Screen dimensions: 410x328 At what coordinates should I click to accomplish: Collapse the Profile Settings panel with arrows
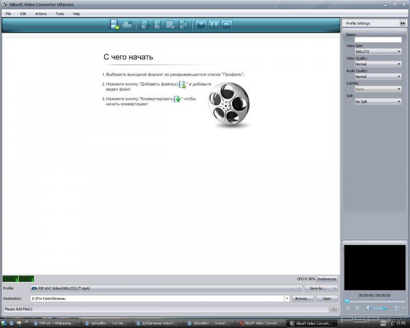(403, 23)
